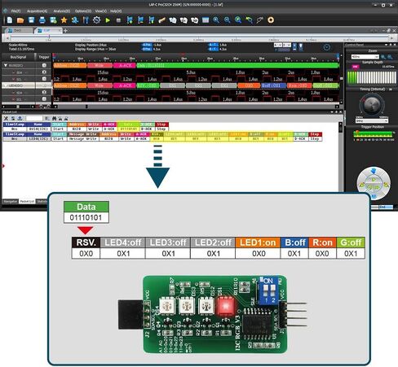398x367 pixels.
Task: Switch to the Packet List bottom tab
Action: [27, 201]
